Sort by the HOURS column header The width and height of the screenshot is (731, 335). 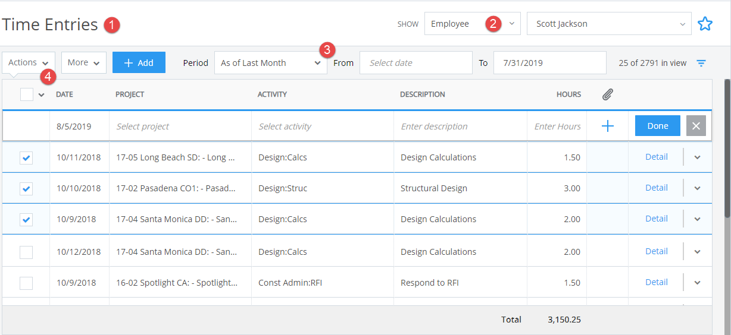click(568, 94)
